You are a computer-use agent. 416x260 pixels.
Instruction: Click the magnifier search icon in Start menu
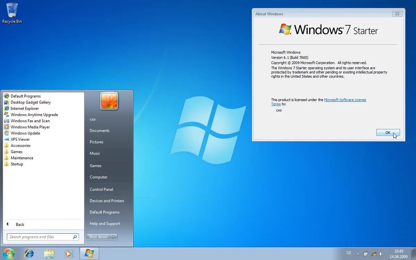coord(75,237)
